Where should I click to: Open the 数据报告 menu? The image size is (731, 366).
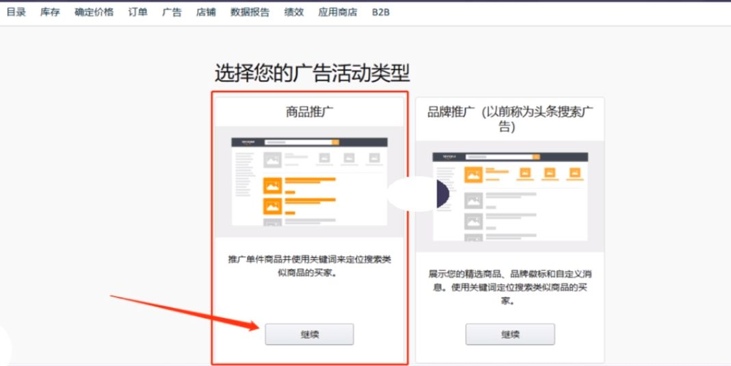pos(250,12)
